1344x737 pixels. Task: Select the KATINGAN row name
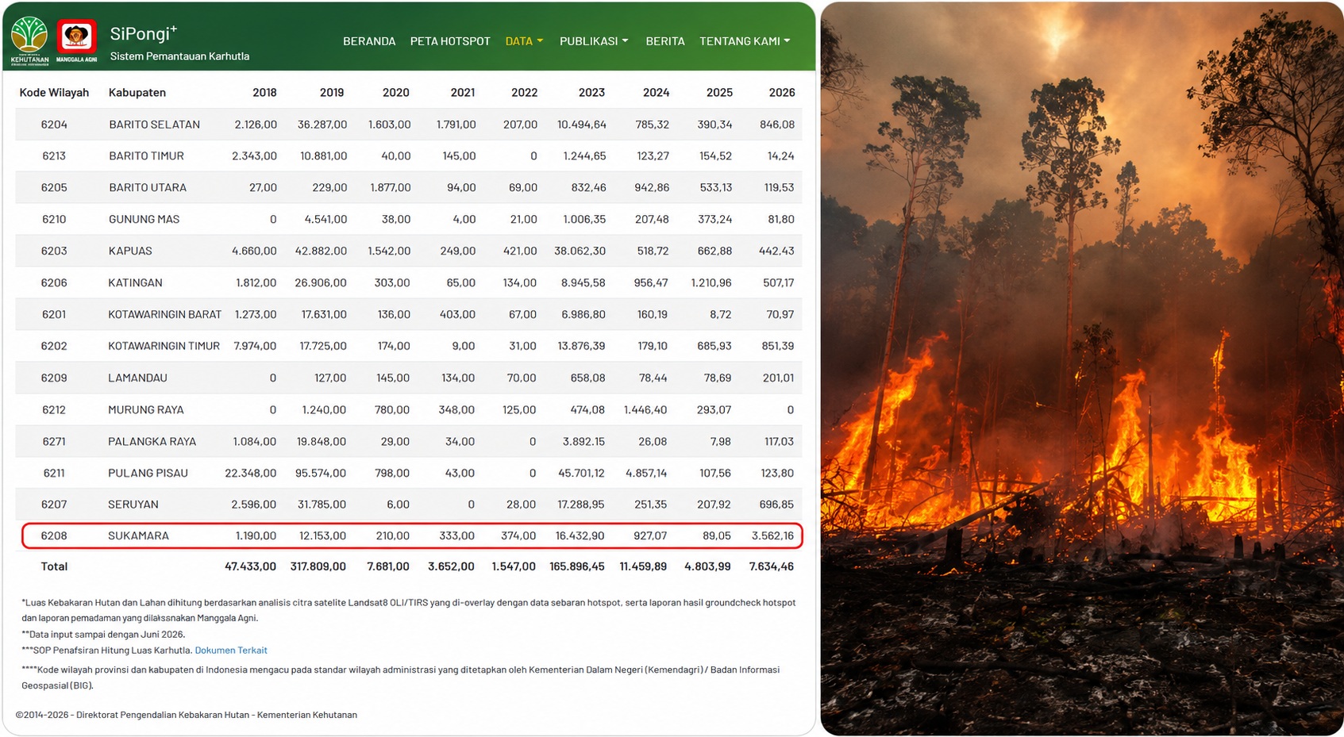pyautogui.click(x=135, y=283)
